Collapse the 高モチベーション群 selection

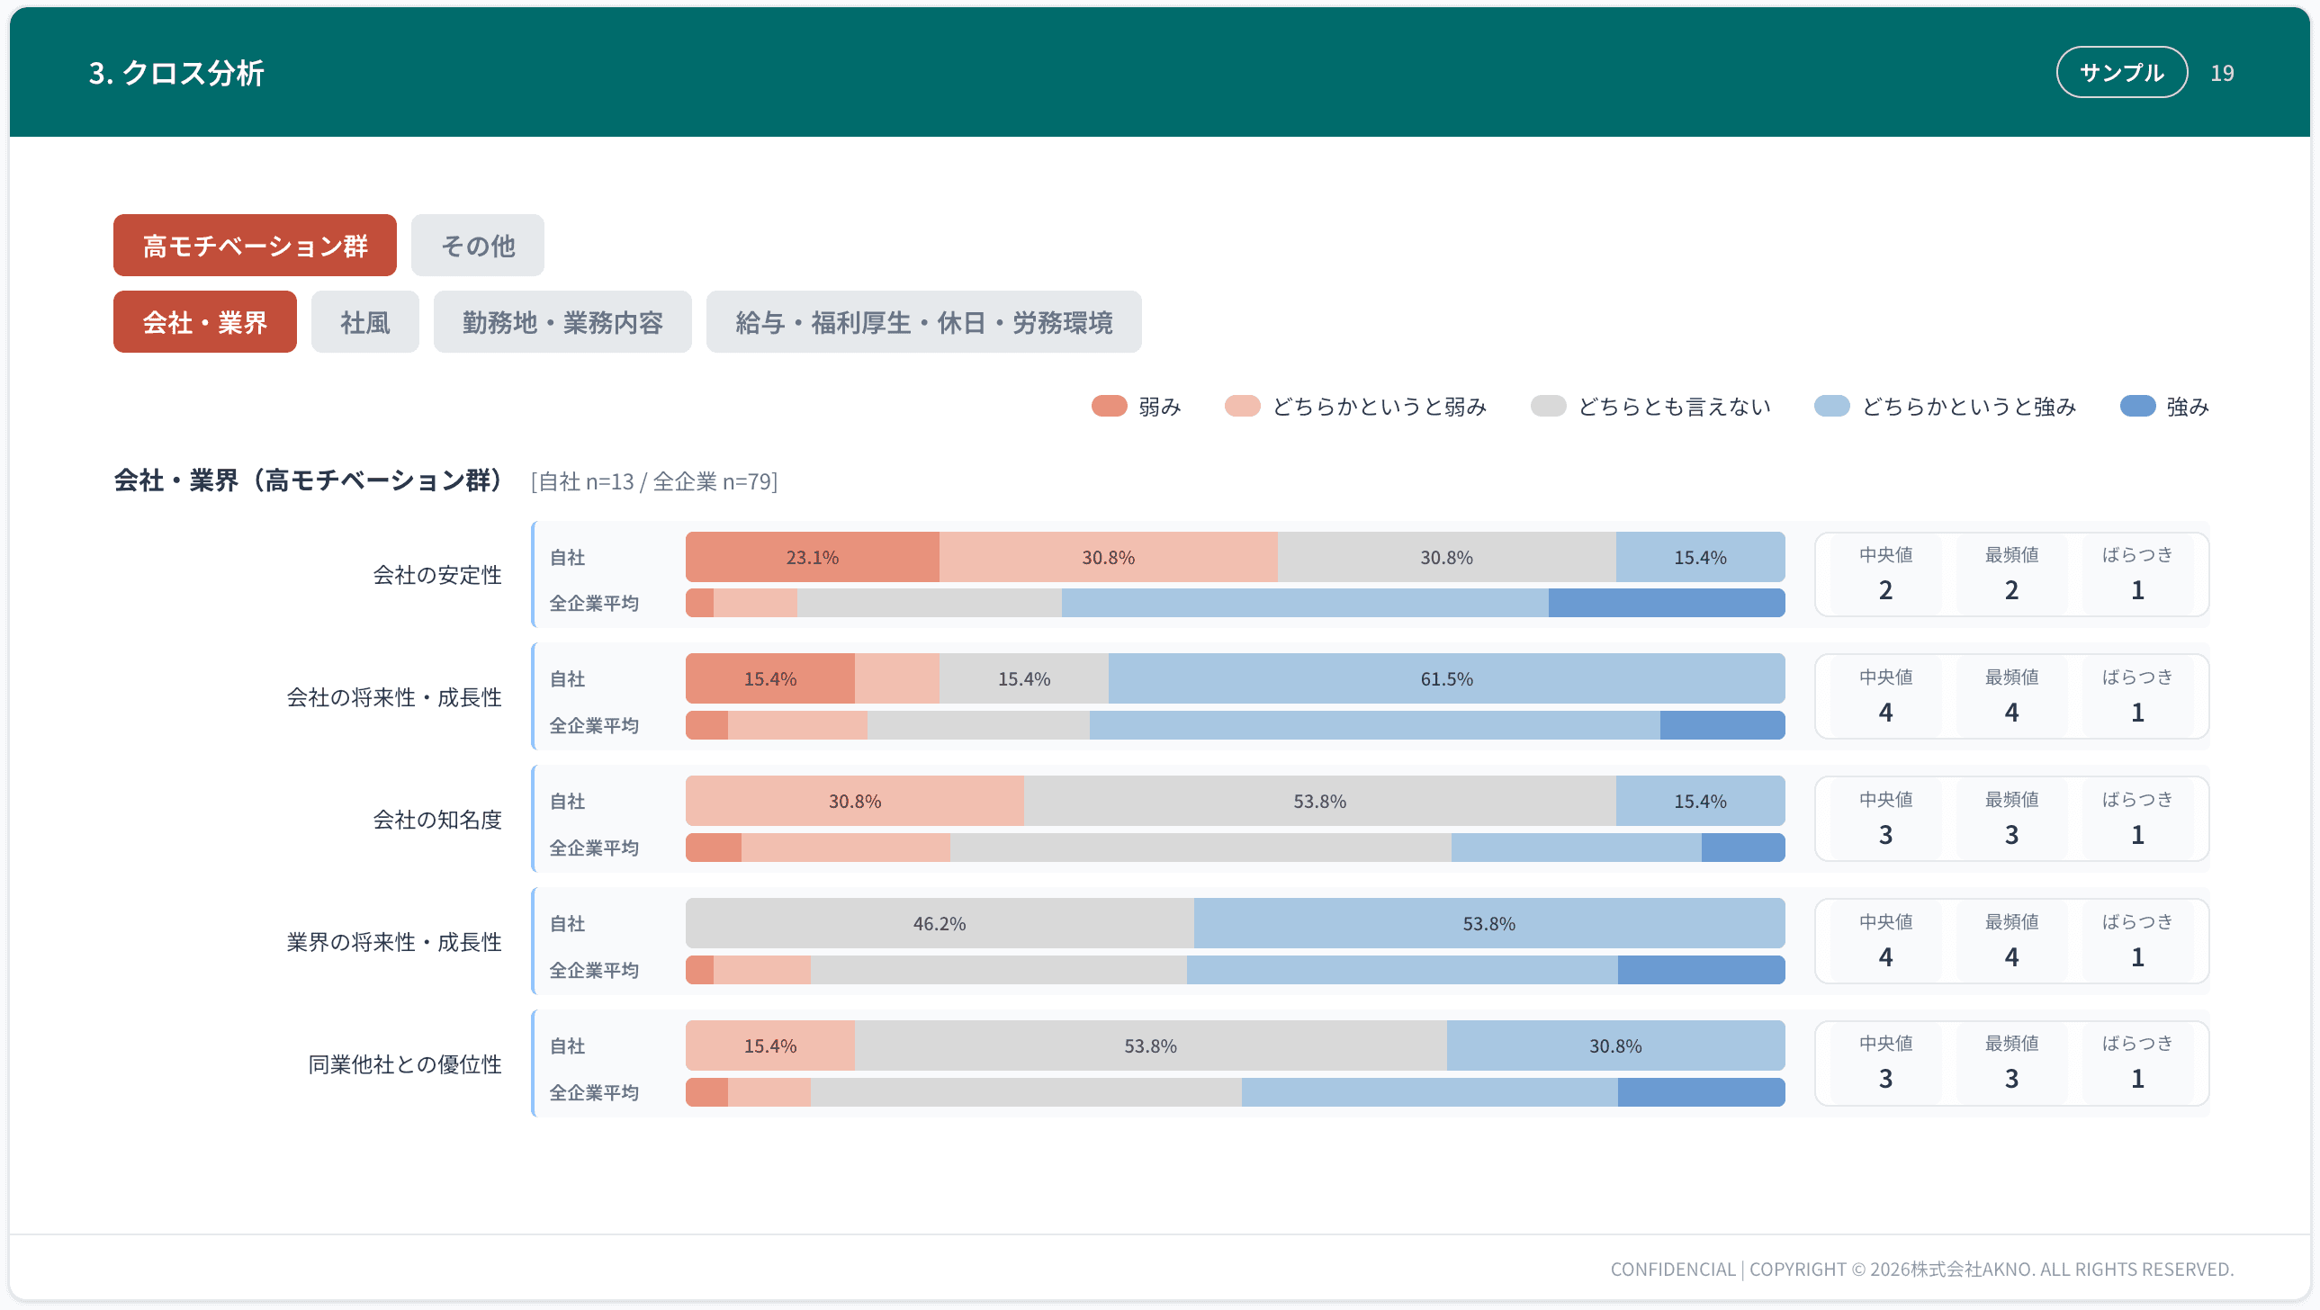click(255, 244)
